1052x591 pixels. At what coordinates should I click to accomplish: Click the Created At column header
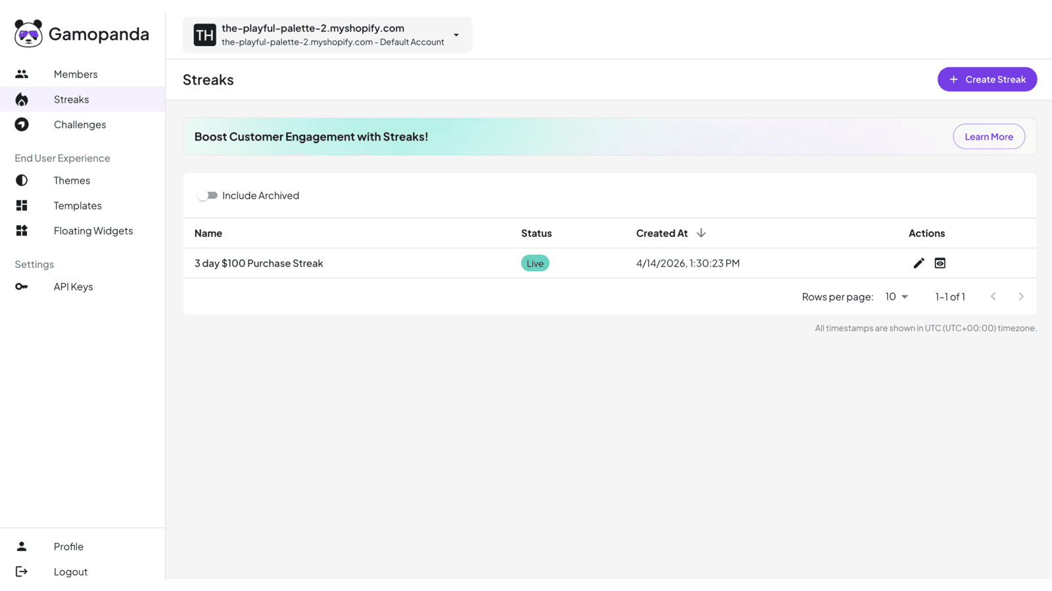[x=661, y=233]
